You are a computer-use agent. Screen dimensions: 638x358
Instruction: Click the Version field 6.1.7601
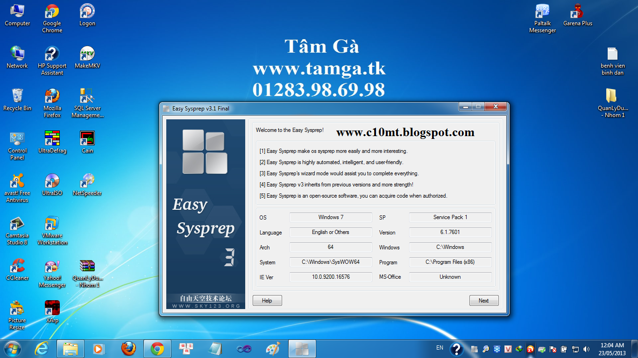tap(450, 232)
